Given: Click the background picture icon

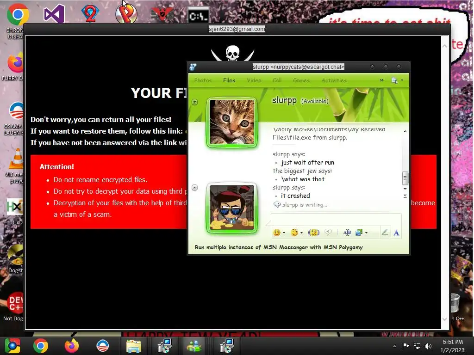Looking at the screenshot, I should click(359, 232).
